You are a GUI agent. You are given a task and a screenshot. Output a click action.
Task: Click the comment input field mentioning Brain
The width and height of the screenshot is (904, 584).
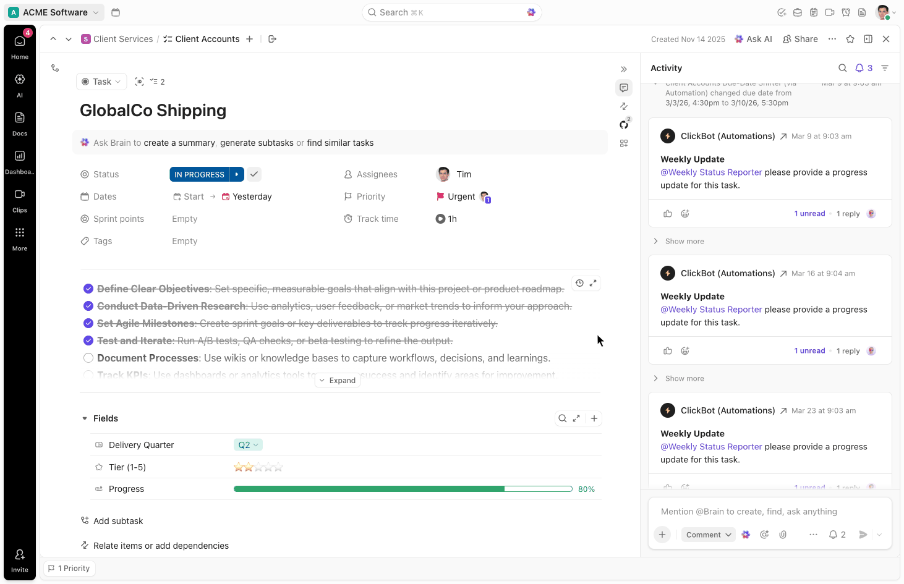tap(748, 512)
